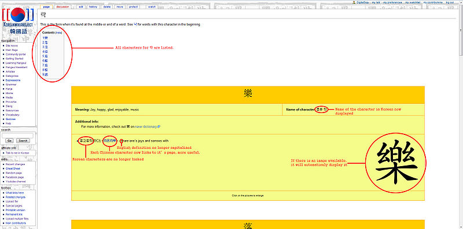Open Special pages
The width and height of the screenshot is (463, 229).
click(14, 206)
